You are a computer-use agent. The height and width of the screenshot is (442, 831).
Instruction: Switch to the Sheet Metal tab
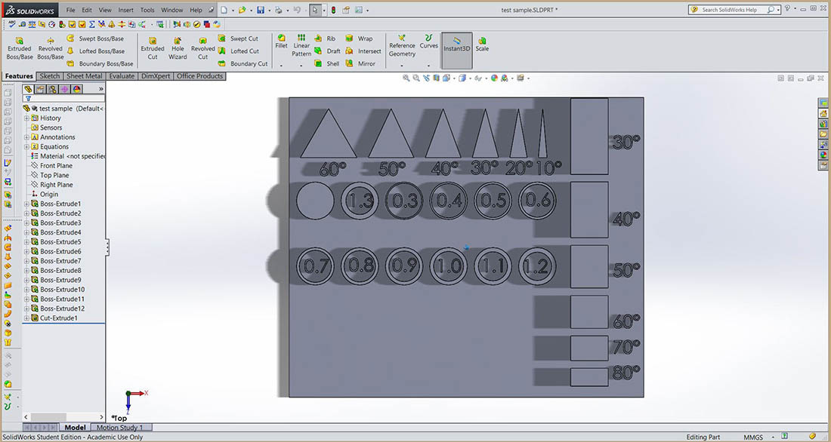(85, 75)
